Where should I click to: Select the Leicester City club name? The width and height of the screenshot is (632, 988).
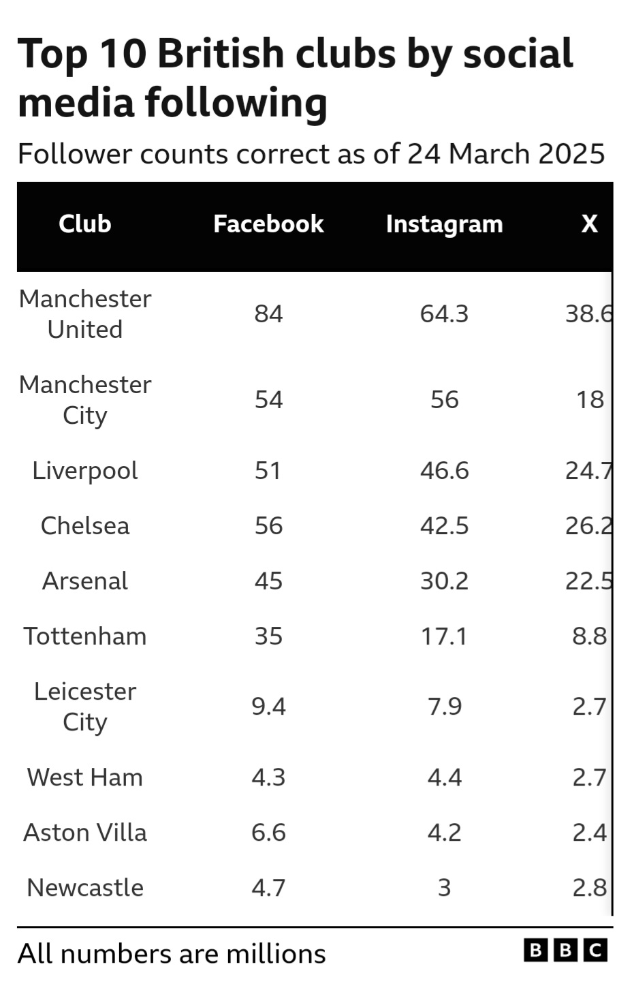pos(85,707)
